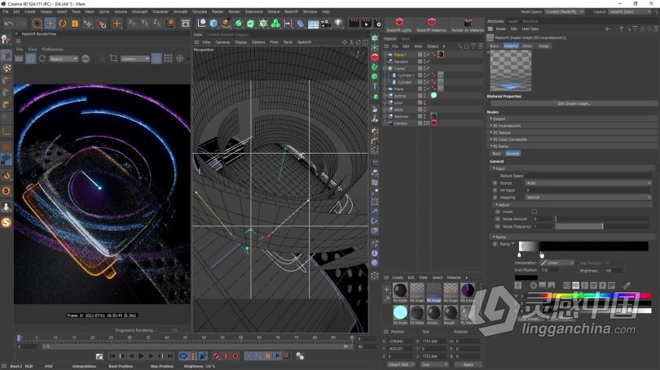Toggle visibility dots for outline object
Viewport: 660px width, 370px height.
pyautogui.click(x=425, y=96)
